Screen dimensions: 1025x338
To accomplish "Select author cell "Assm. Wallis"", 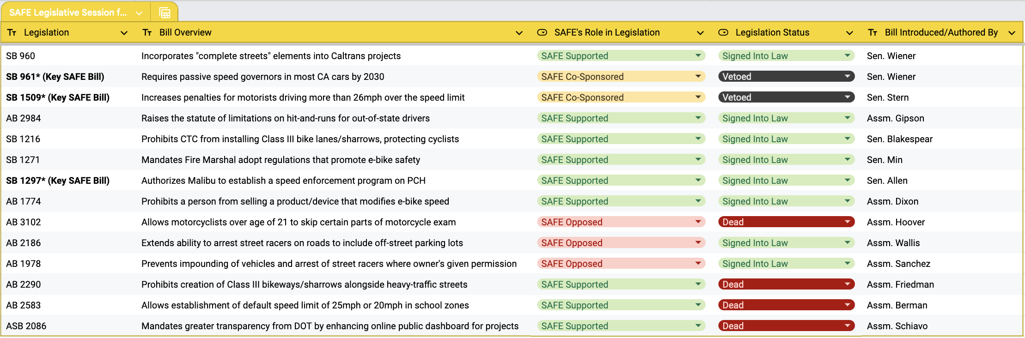I will pos(942,243).
